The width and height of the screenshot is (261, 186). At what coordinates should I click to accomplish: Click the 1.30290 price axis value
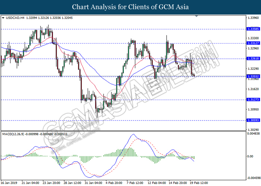click(x=253, y=130)
